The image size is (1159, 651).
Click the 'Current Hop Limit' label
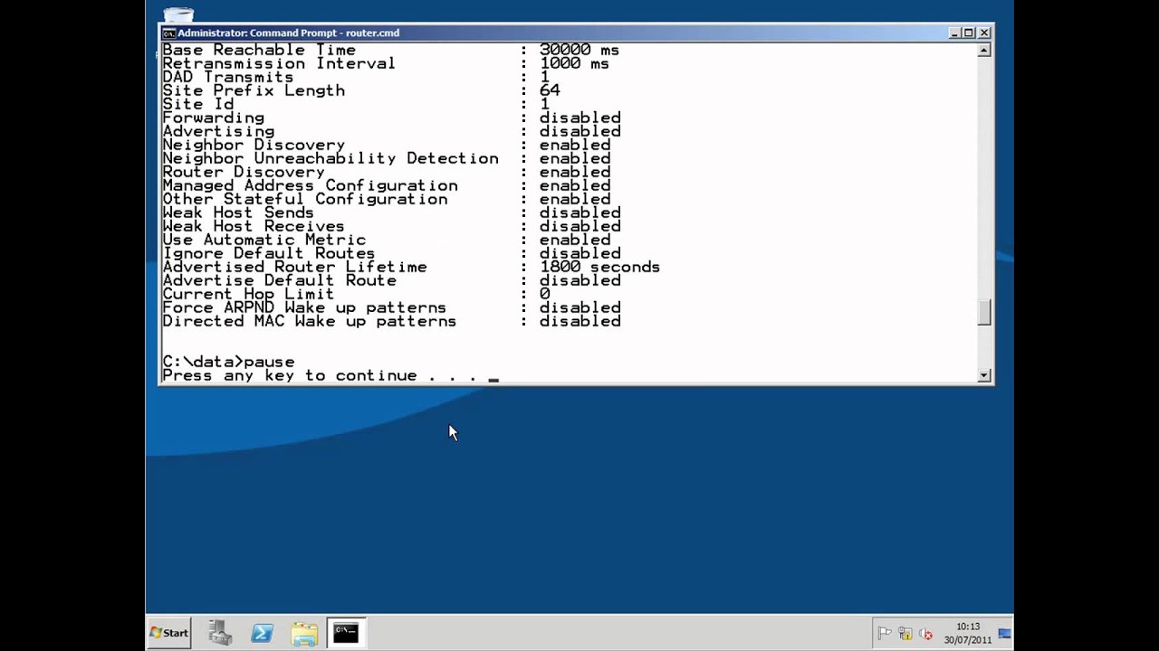tap(248, 294)
